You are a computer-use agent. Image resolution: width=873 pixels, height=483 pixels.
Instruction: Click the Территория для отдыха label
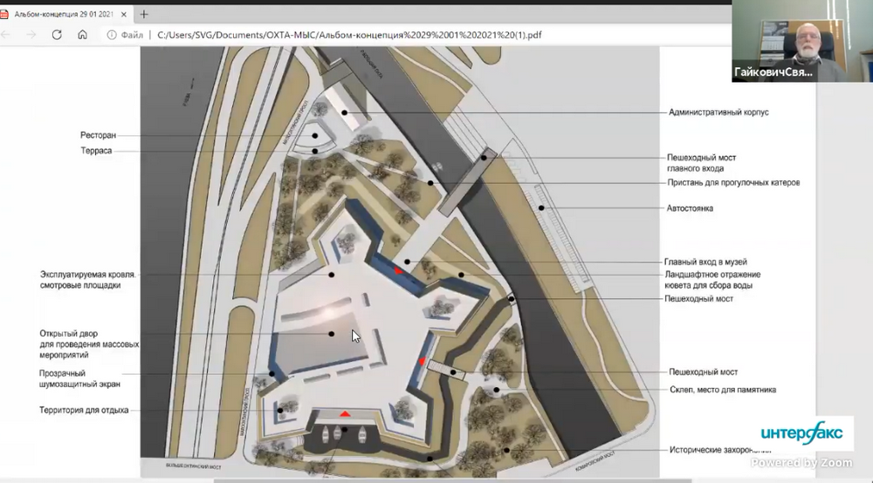tap(84, 410)
